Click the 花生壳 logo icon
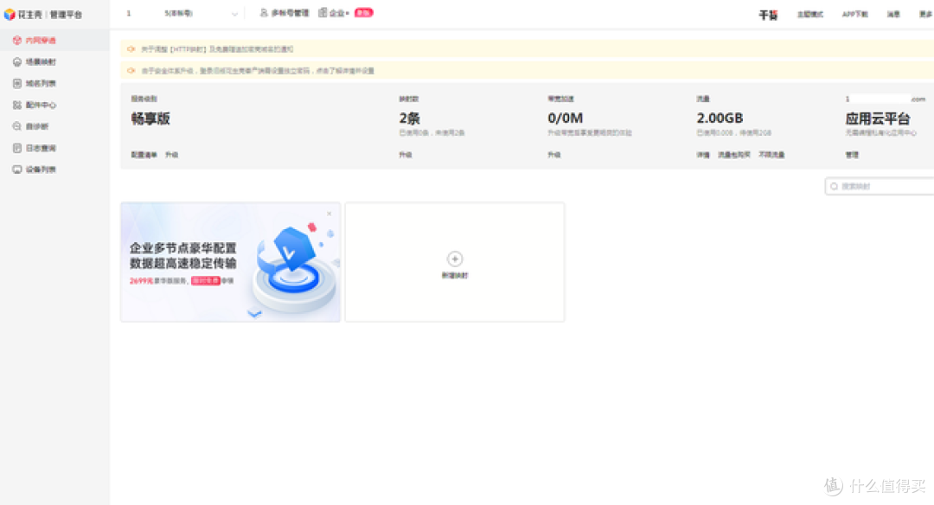This screenshot has height=505, width=934. pyautogui.click(x=10, y=15)
